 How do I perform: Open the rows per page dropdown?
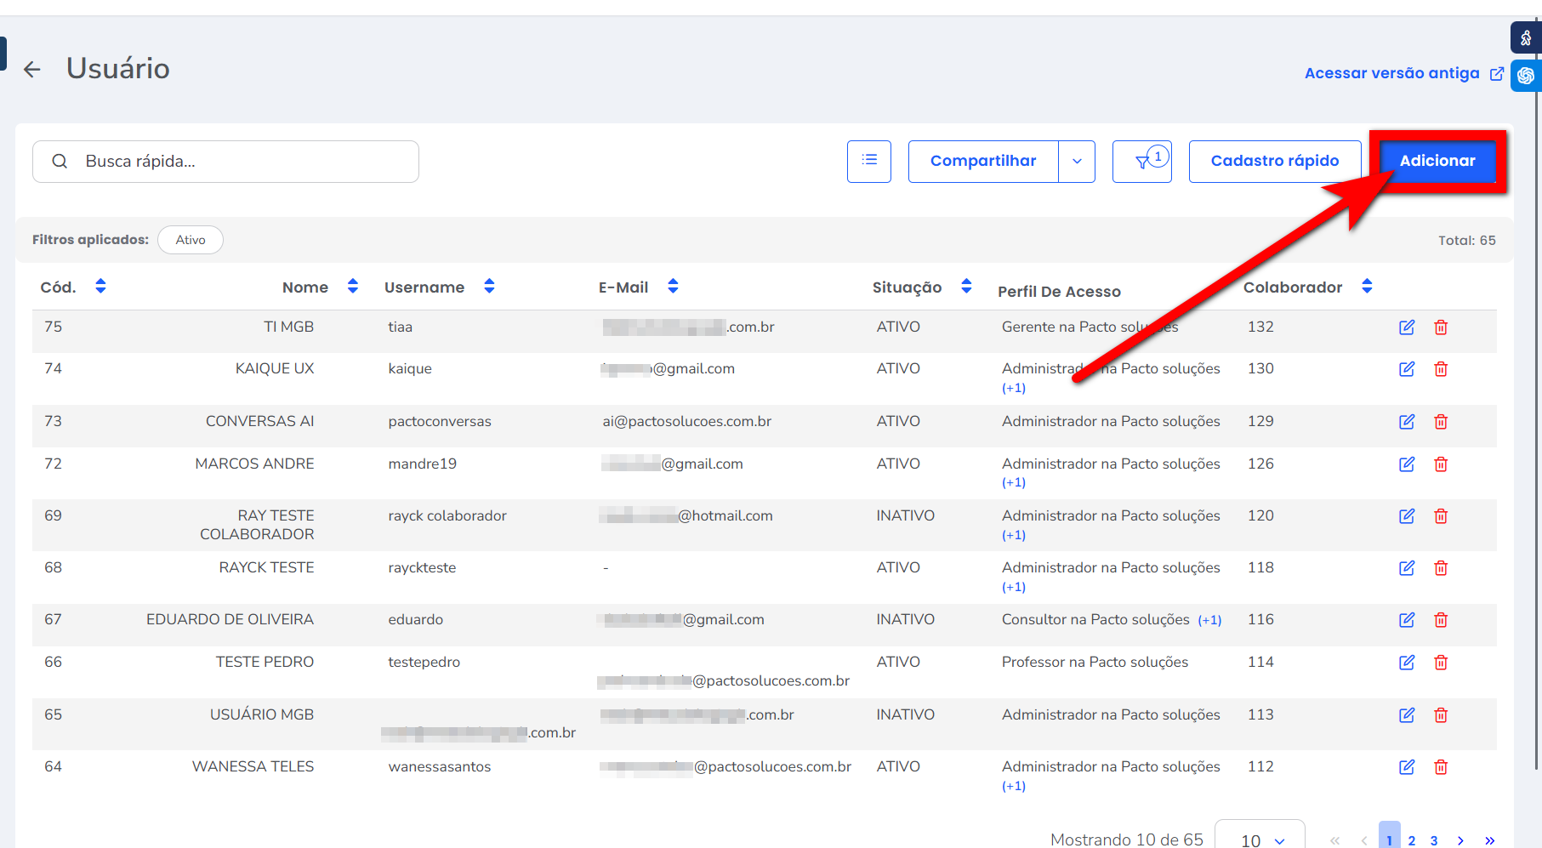(1260, 839)
